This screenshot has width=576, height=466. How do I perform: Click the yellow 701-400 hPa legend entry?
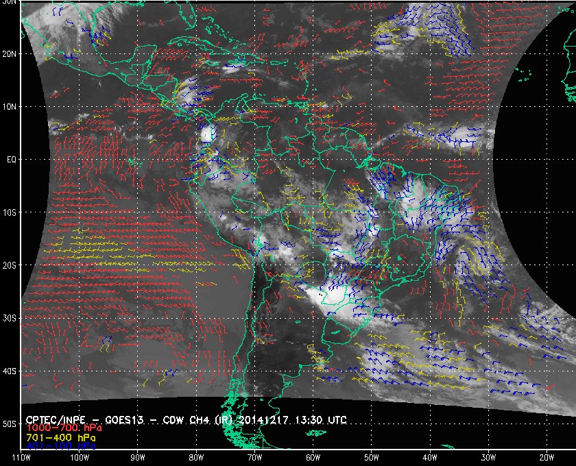coord(60,438)
